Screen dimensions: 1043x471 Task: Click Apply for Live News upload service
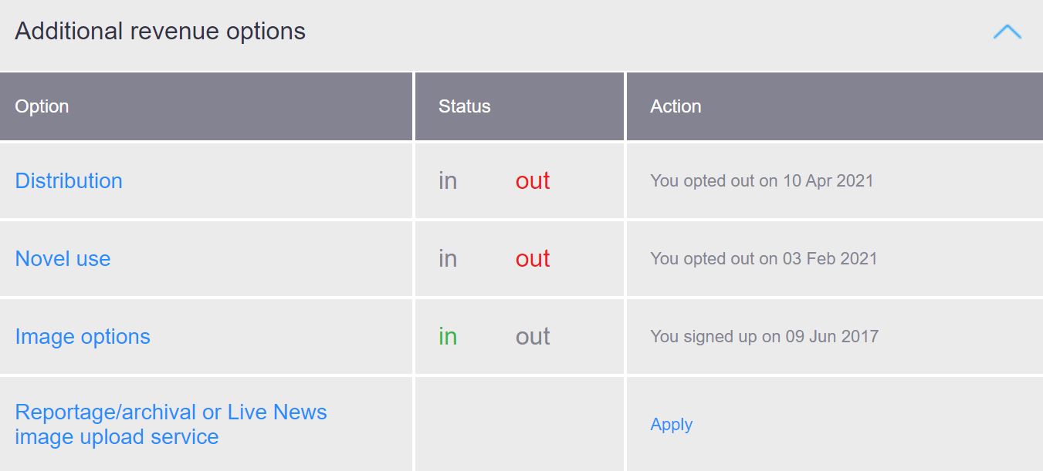(671, 424)
